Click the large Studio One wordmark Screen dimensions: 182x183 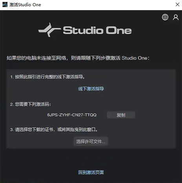pyautogui.click(x=97, y=30)
